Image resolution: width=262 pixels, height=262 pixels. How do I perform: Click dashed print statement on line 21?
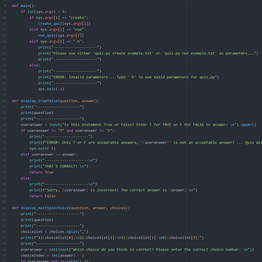pyautogui.click(x=70, y=83)
